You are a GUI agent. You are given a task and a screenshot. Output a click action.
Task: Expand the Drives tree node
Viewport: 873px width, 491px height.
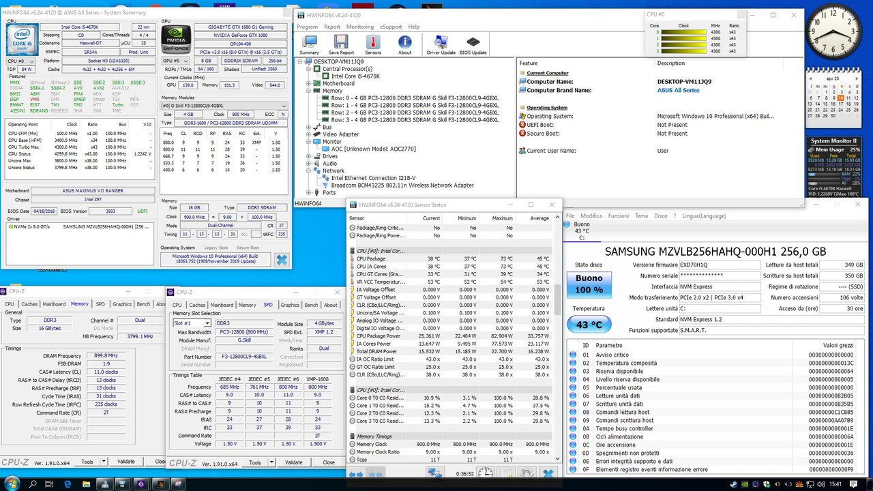tap(309, 156)
